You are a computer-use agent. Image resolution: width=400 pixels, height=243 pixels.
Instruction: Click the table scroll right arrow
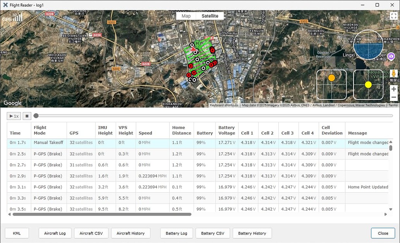tap(385, 214)
